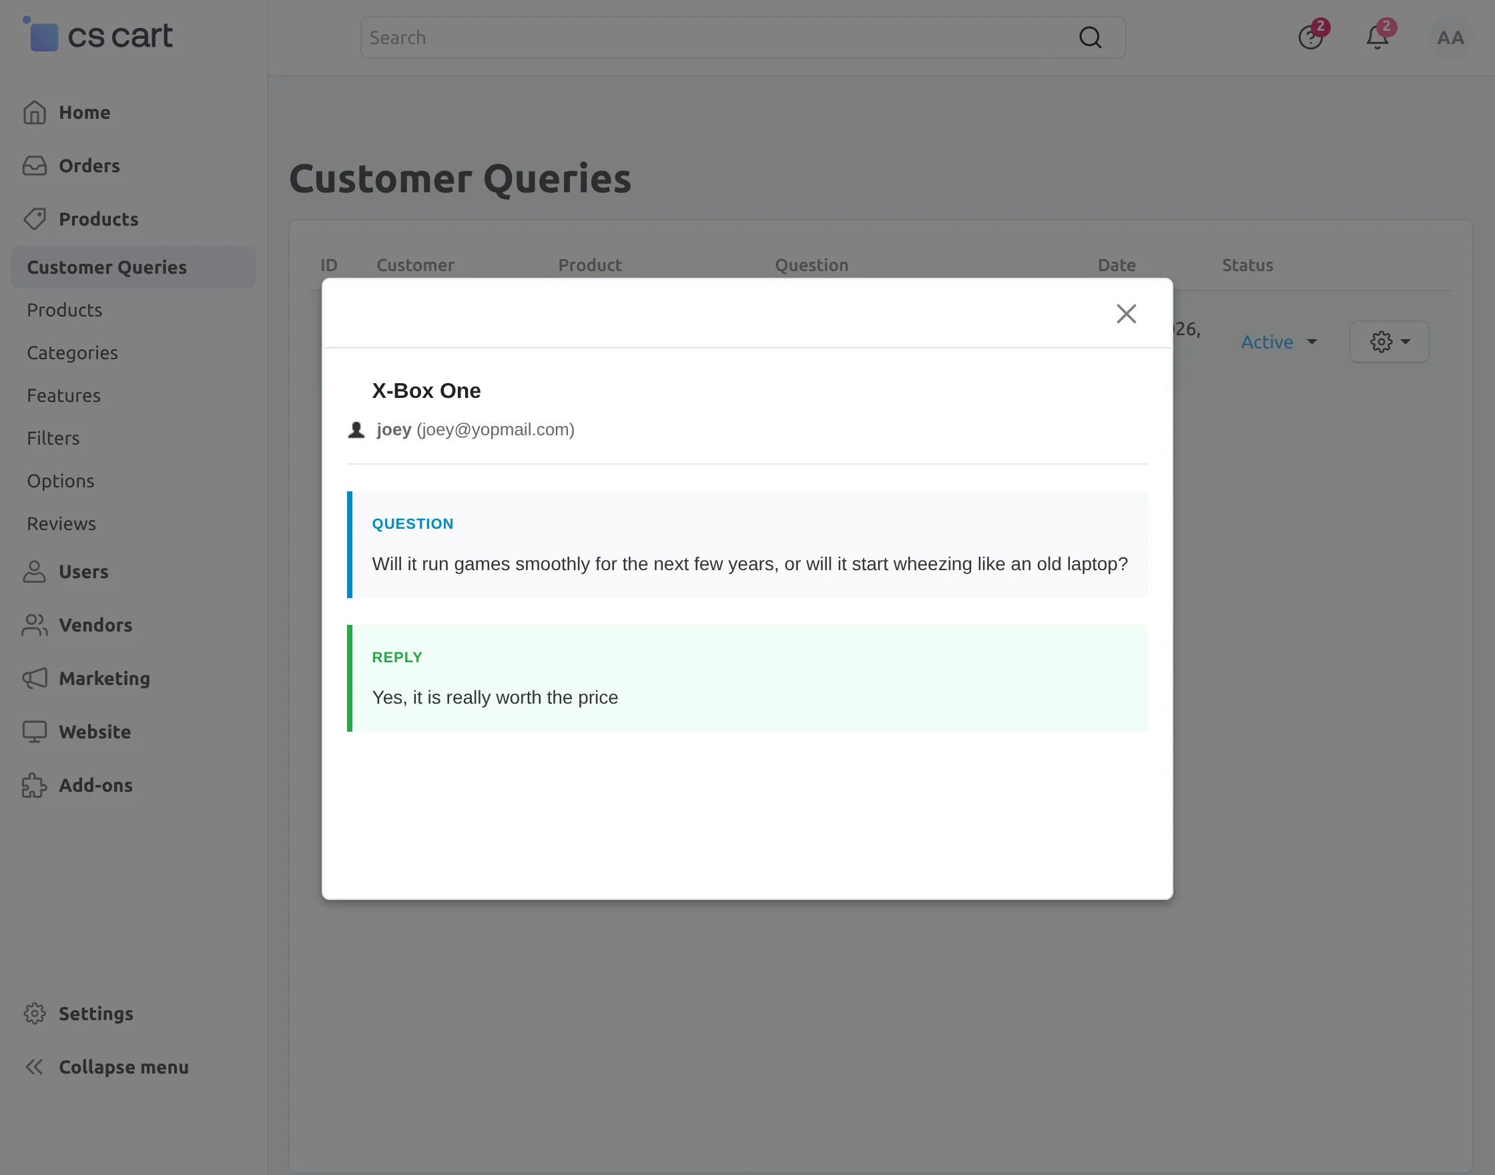Click the ID column header
Viewport: 1495px width, 1175px height.
(x=329, y=265)
